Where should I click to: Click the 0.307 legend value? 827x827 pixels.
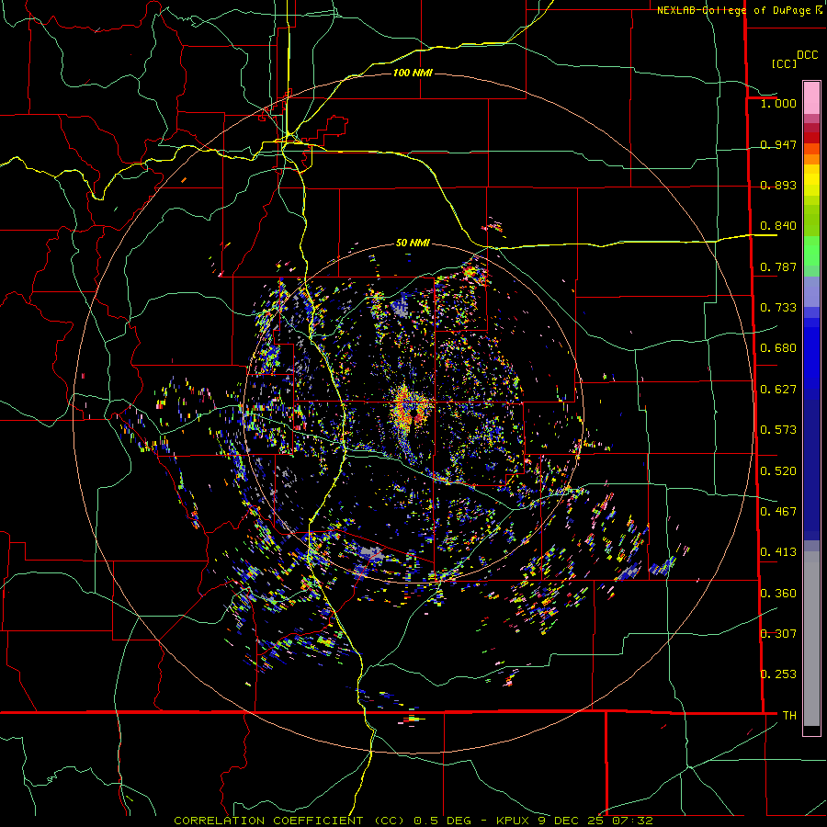778,634
